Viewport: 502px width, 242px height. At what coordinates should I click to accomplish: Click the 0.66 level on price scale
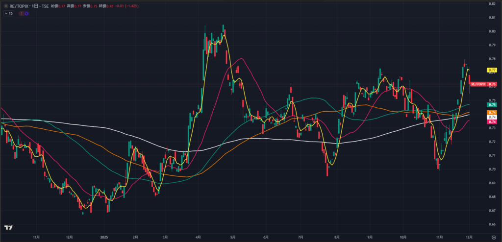tap(493, 224)
